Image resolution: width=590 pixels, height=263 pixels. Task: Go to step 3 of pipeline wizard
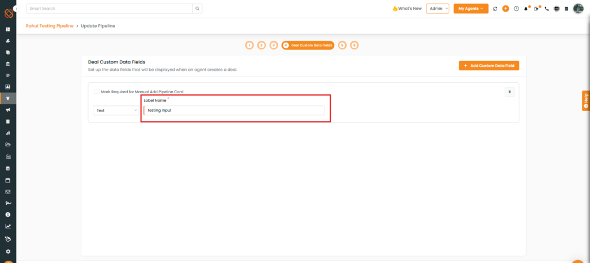(274, 45)
